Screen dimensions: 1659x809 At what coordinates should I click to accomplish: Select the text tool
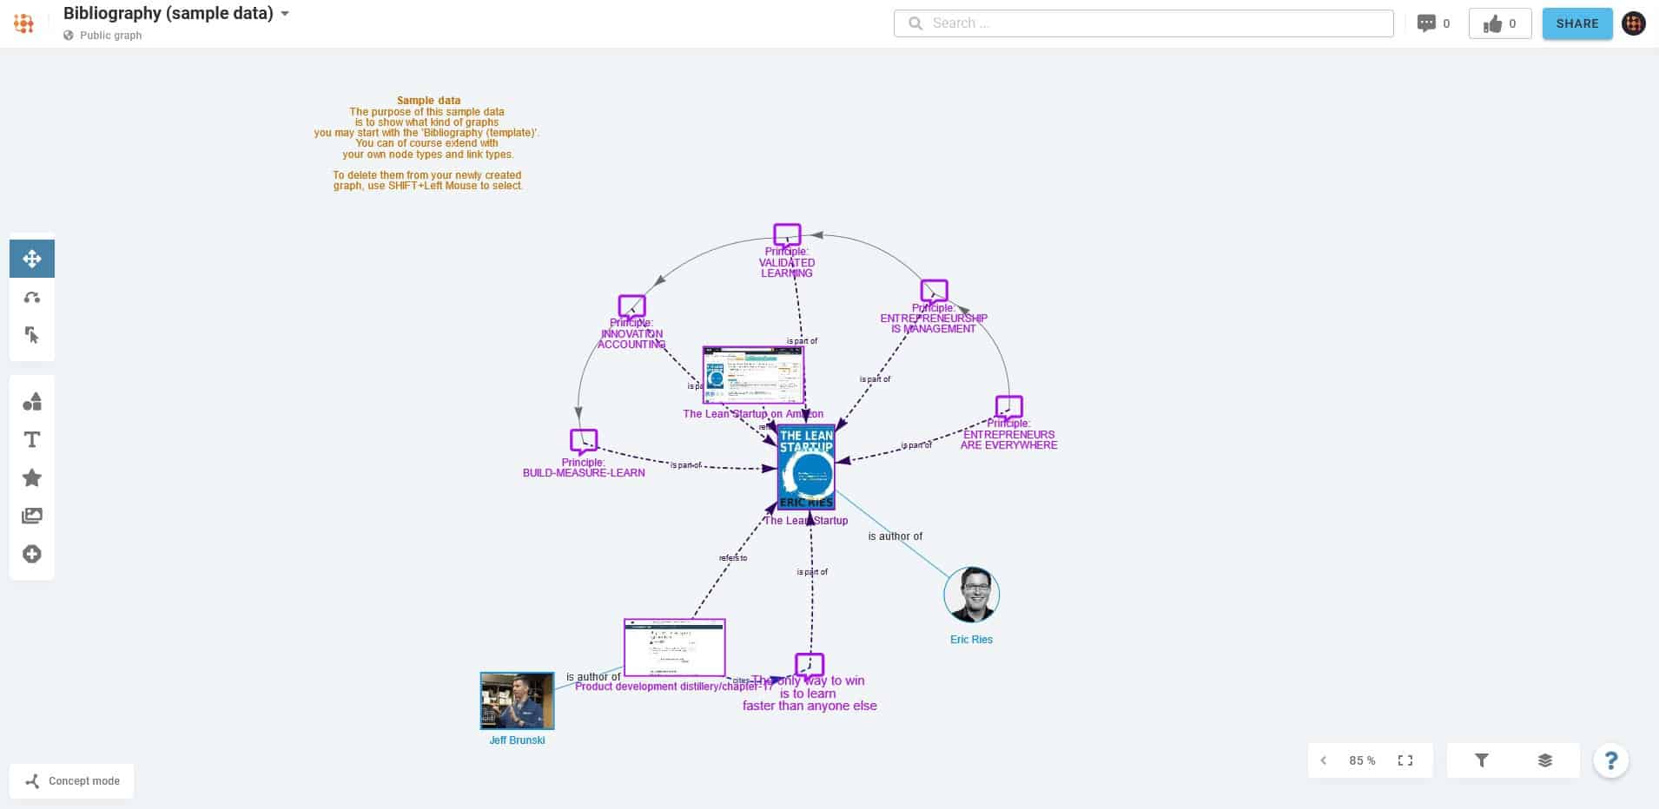(x=32, y=439)
